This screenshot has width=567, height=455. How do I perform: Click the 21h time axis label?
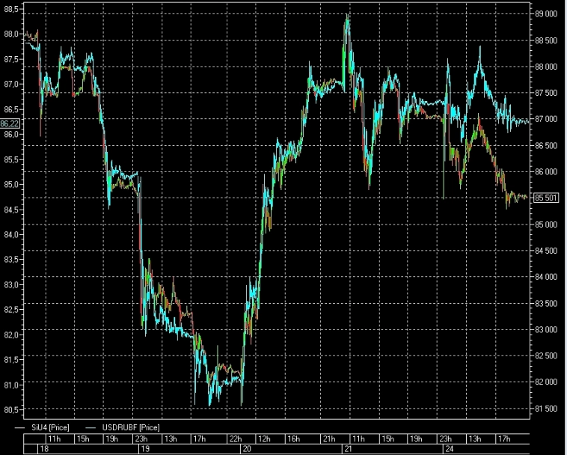[329, 439]
